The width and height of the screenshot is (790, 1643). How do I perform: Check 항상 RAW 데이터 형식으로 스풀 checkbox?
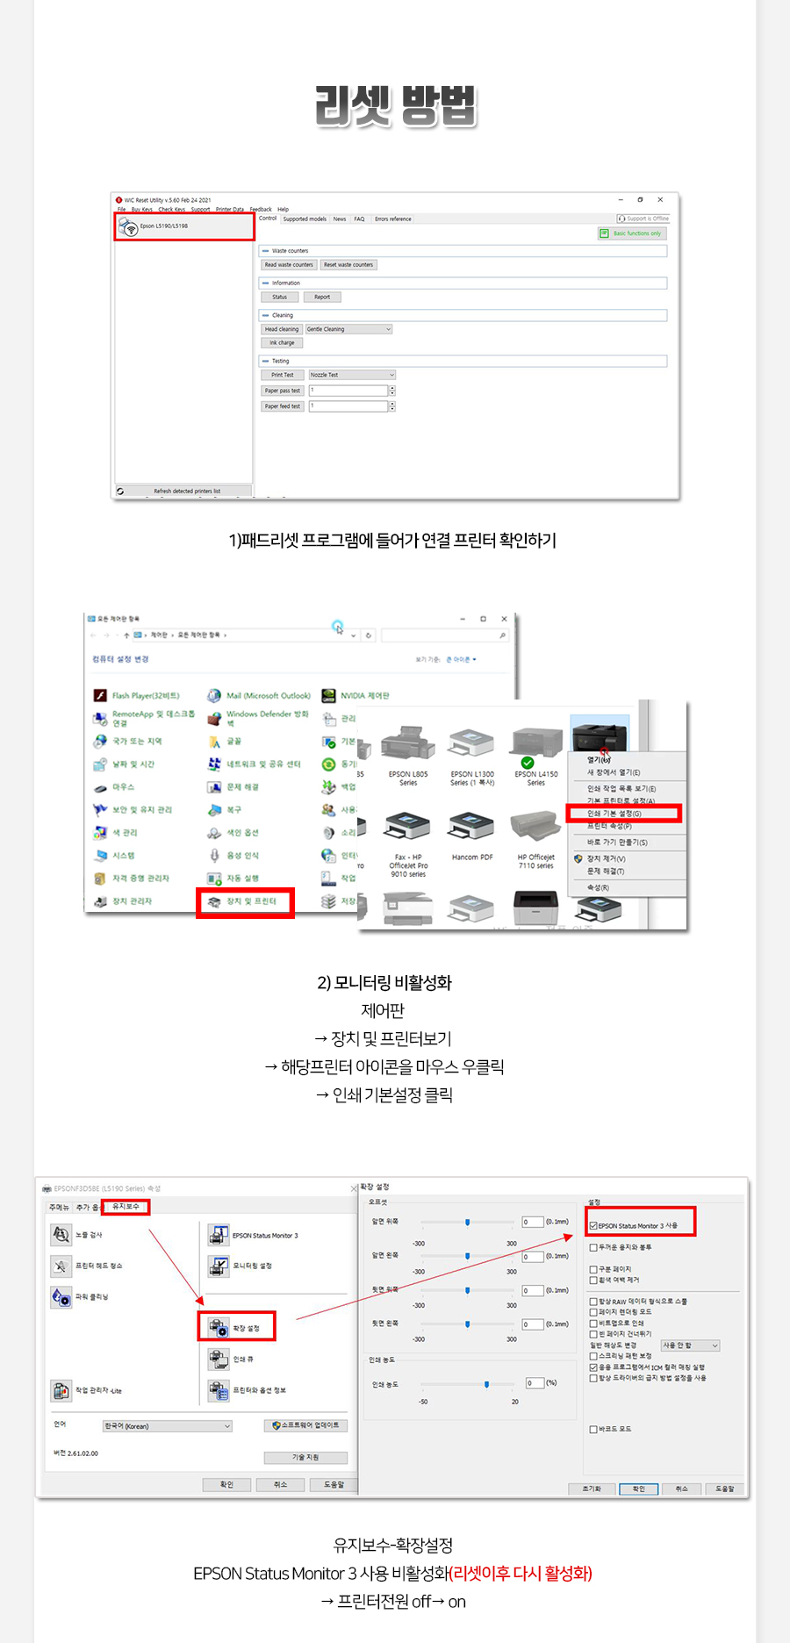click(x=593, y=1302)
